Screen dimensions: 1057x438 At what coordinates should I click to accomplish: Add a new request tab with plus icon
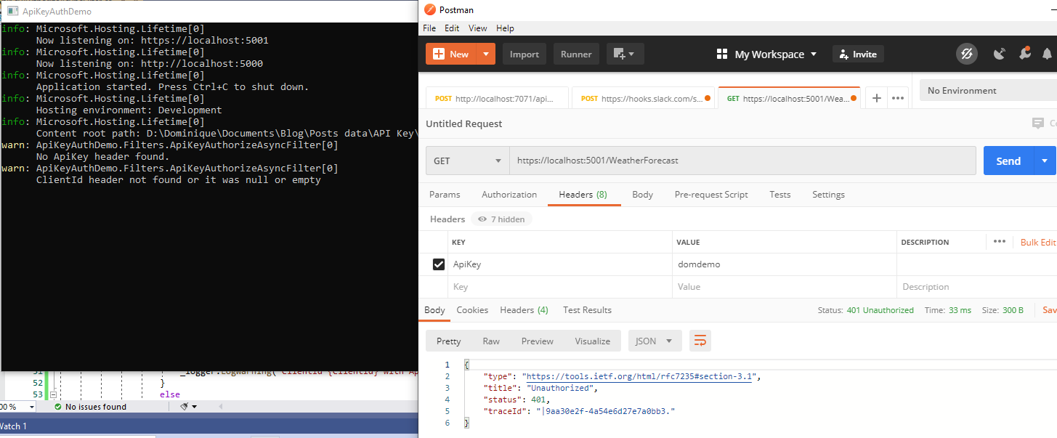pyautogui.click(x=877, y=98)
